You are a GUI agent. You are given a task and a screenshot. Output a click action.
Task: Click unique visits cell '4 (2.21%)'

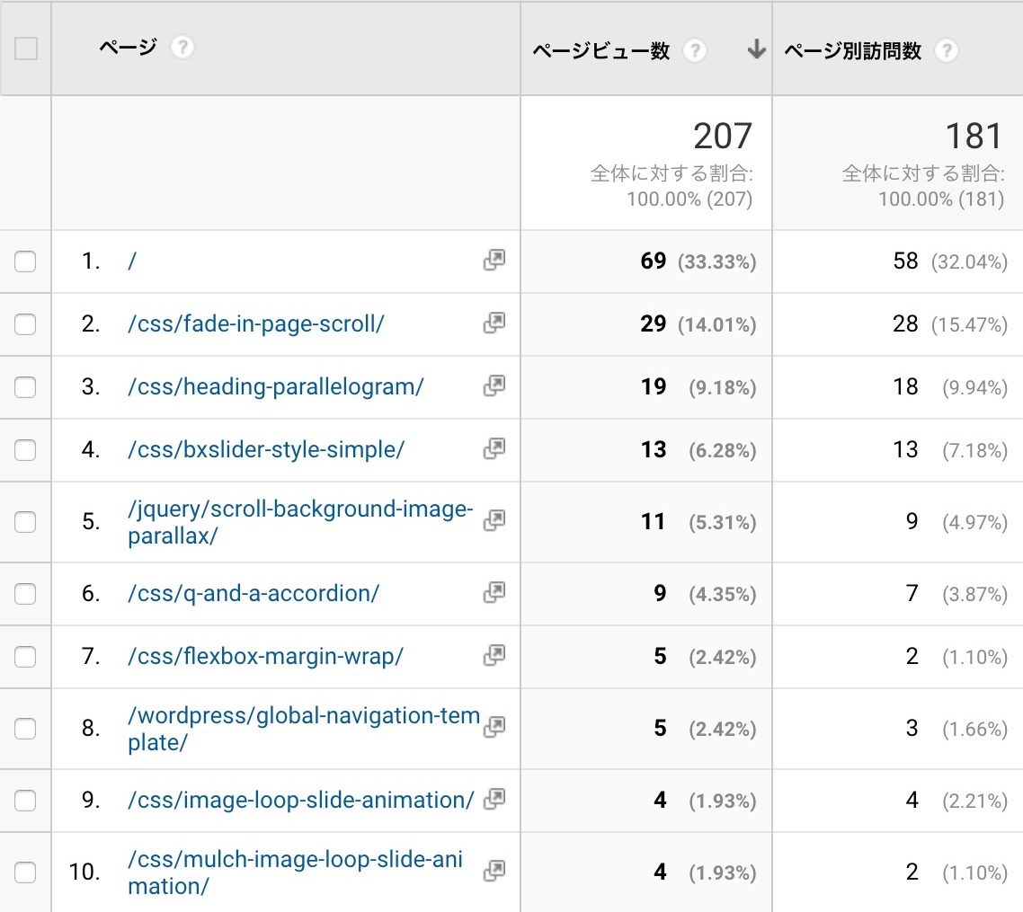click(956, 801)
